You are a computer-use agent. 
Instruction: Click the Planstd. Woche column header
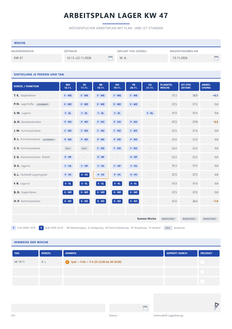pyautogui.click(x=168, y=87)
